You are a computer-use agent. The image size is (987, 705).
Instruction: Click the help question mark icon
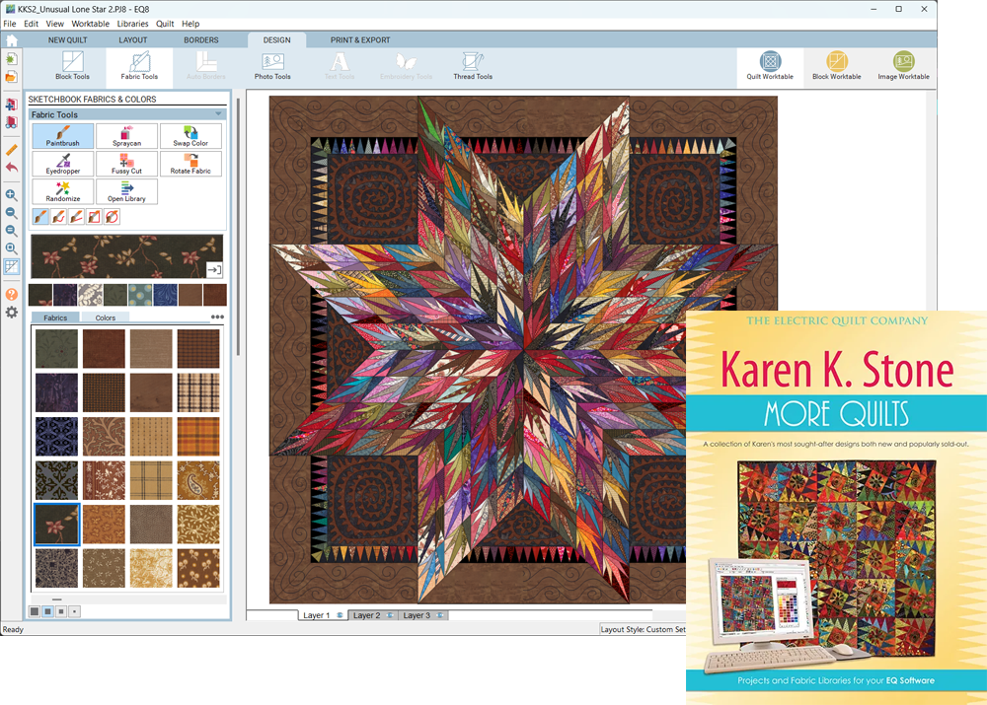tap(12, 294)
